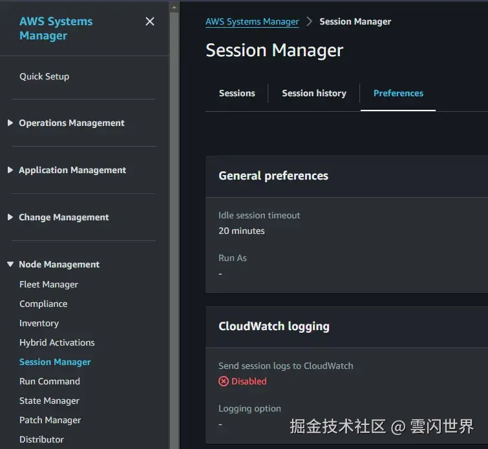
Task: Navigate to Distributor
Action: click(41, 439)
